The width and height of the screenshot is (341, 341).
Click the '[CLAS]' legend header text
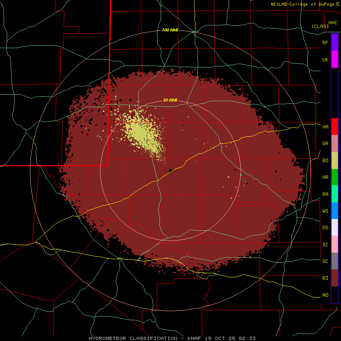(320, 26)
